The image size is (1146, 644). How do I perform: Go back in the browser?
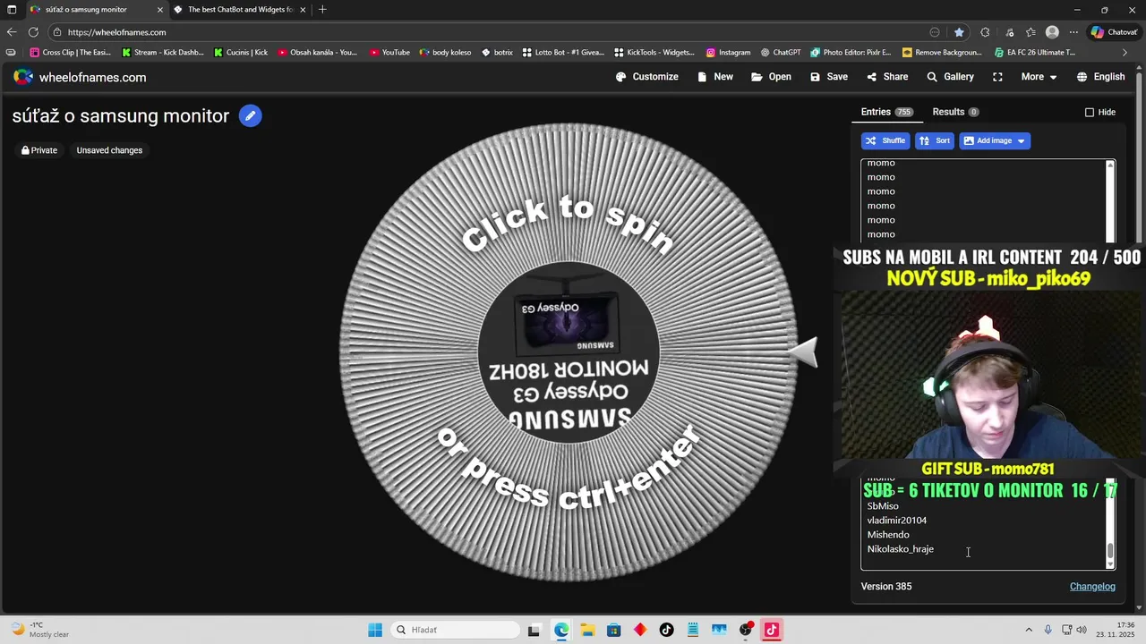pyautogui.click(x=12, y=32)
